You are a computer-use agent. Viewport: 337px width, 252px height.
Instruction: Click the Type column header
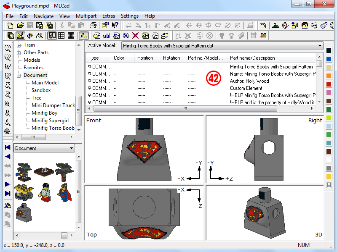[x=99, y=58]
